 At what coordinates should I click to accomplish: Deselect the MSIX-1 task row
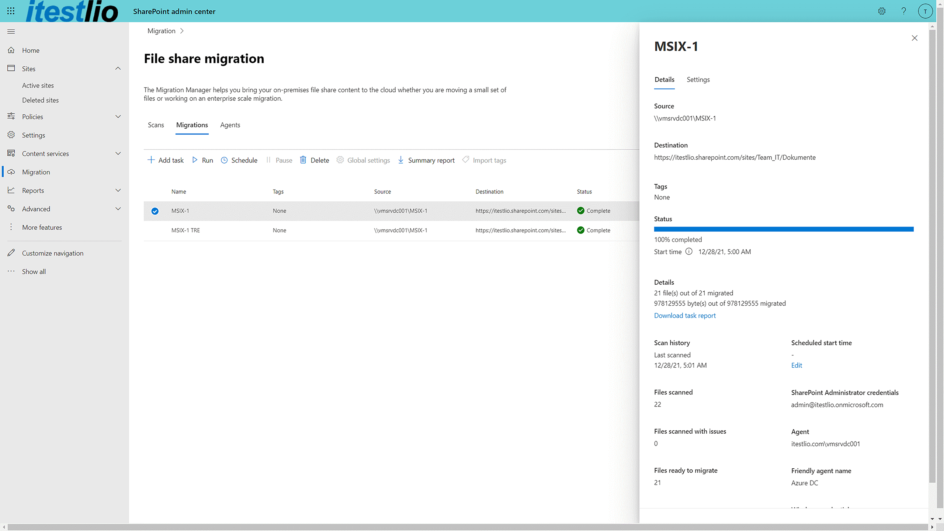click(x=155, y=211)
